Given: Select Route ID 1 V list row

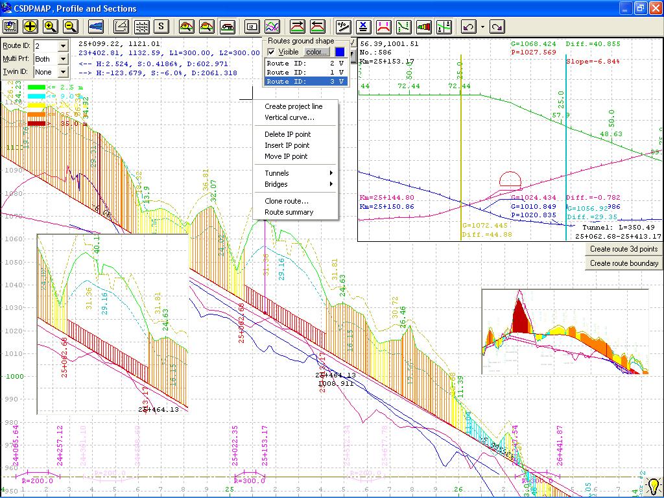Looking at the screenshot, I should point(306,73).
